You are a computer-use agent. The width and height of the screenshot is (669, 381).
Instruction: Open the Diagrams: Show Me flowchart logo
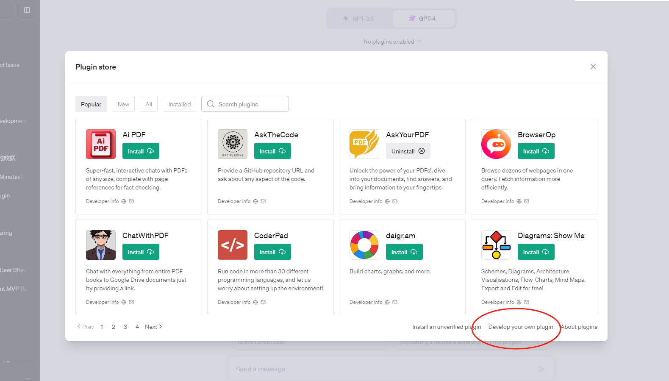496,245
